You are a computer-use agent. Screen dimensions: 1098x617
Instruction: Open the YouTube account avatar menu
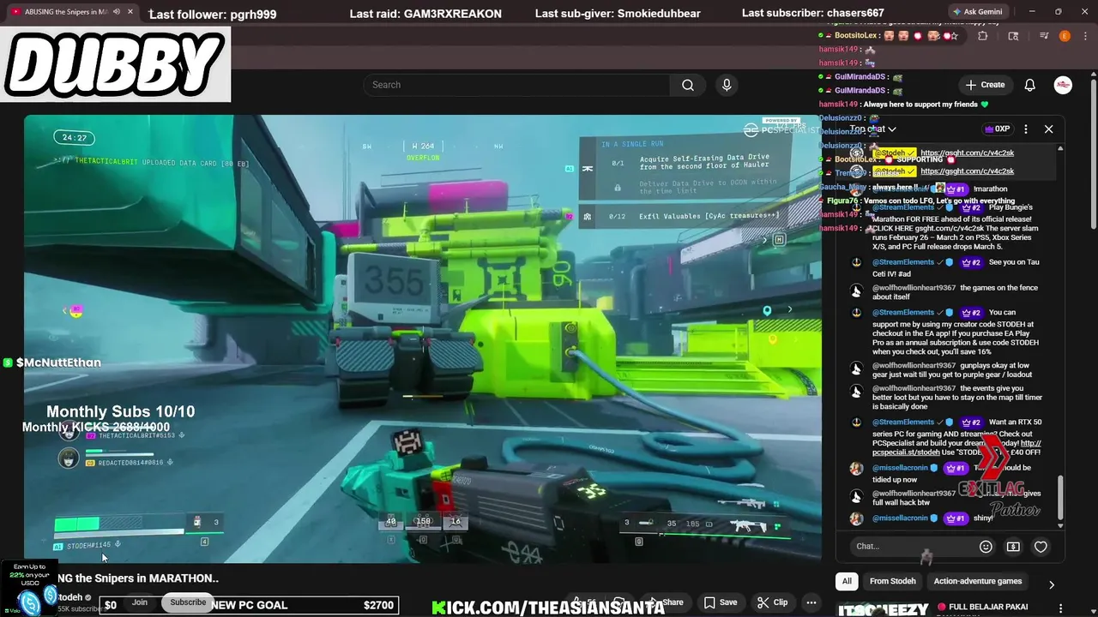(x=1063, y=85)
